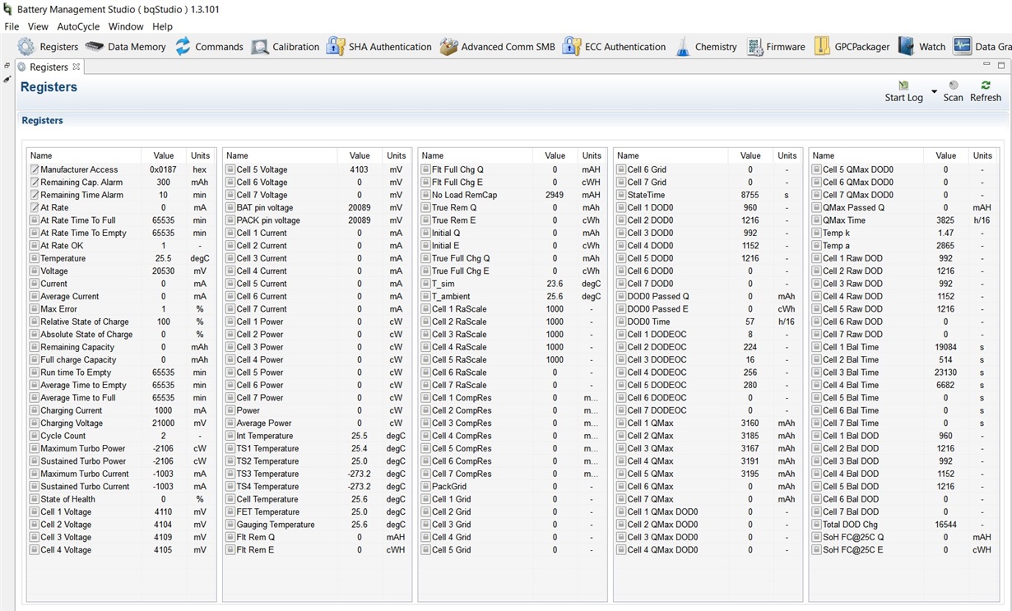
Task: Open the Help menu
Action: pos(162,26)
